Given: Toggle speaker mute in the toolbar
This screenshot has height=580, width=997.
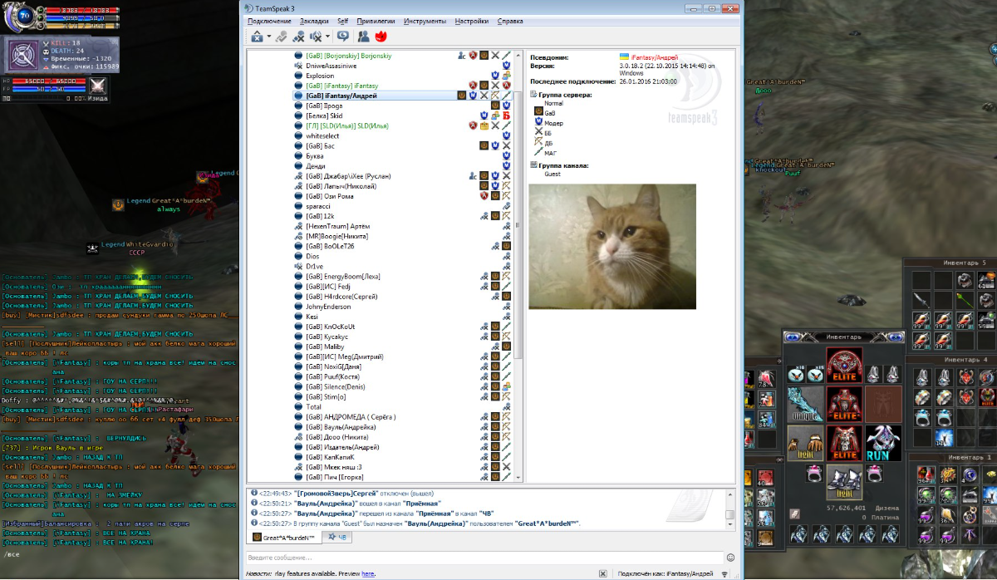Looking at the screenshot, I should [315, 37].
